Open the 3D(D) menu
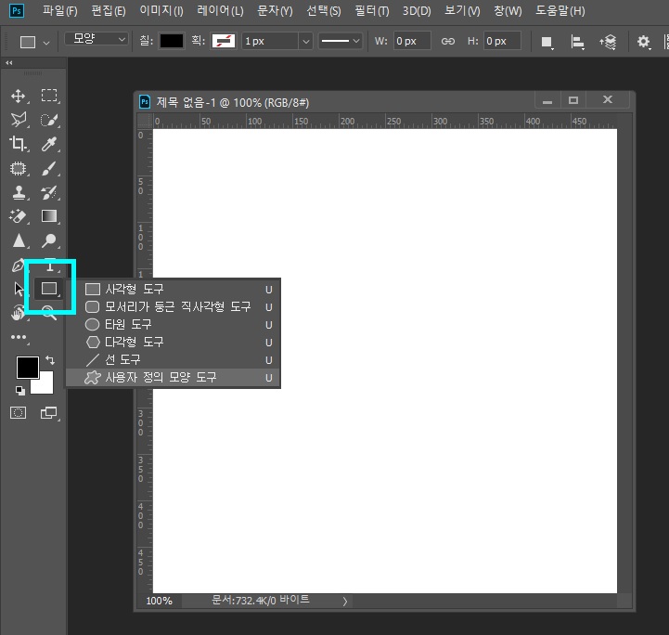The height and width of the screenshot is (635, 669). click(417, 11)
